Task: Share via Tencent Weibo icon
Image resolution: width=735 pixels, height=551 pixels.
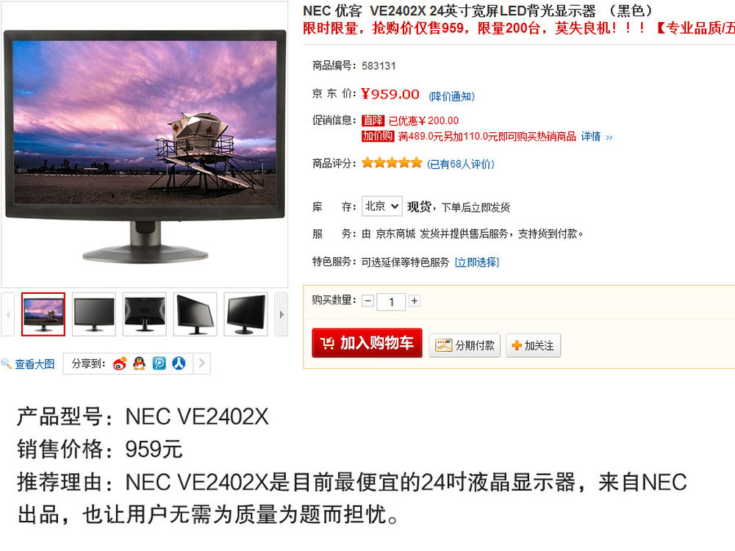Action: point(159,363)
